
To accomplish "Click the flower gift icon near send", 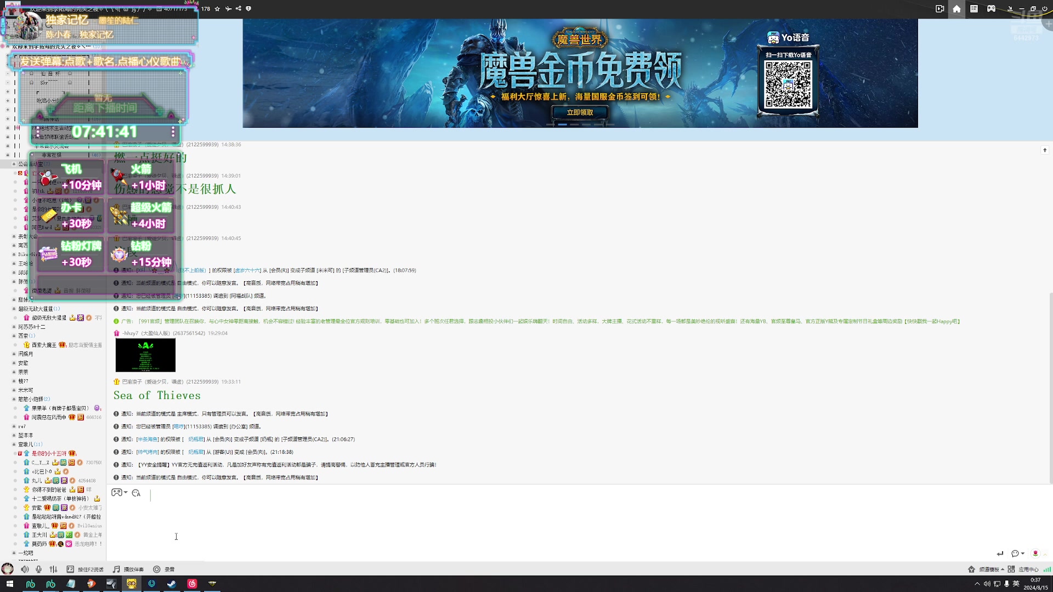I will pos(1035,554).
